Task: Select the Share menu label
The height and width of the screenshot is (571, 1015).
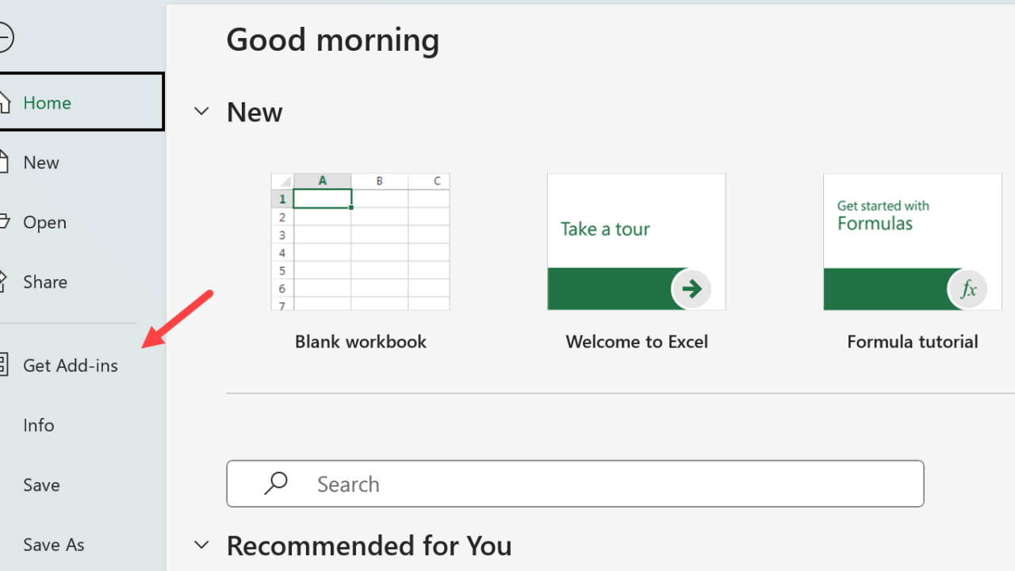Action: coord(45,282)
